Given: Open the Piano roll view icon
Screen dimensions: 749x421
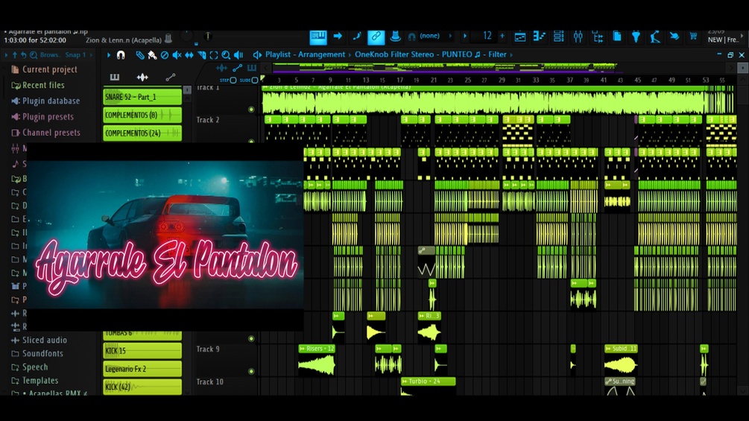Looking at the screenshot, I should [x=540, y=37].
